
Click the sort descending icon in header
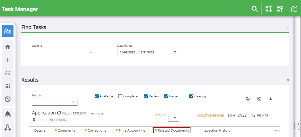point(269,9)
